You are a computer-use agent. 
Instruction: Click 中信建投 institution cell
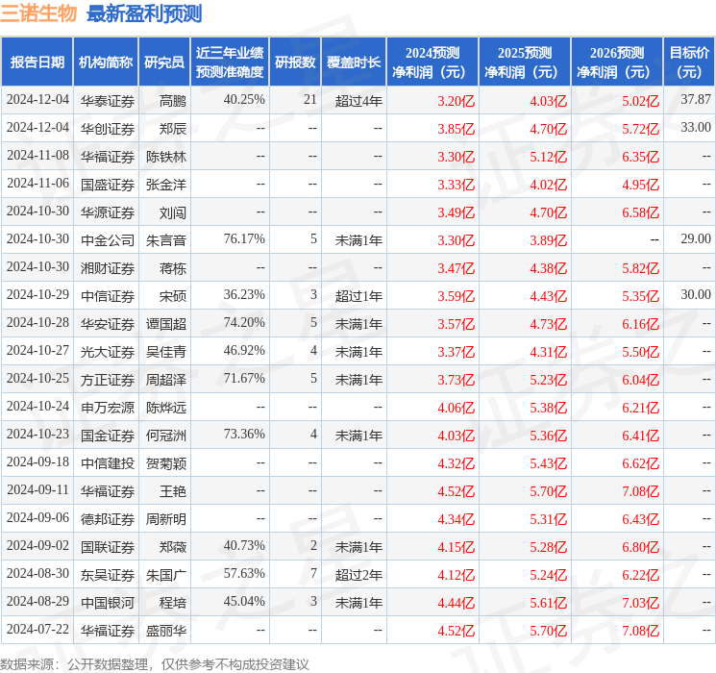[x=108, y=463]
